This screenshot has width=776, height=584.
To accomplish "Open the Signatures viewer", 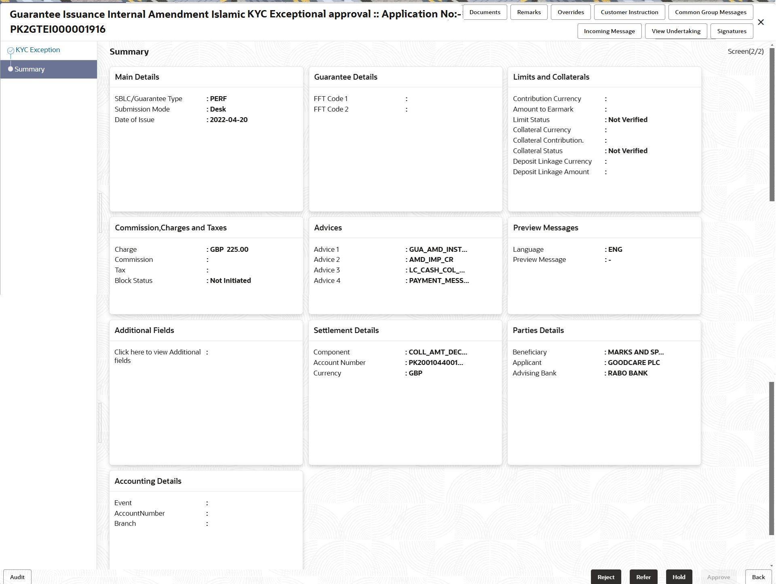I will [x=732, y=31].
